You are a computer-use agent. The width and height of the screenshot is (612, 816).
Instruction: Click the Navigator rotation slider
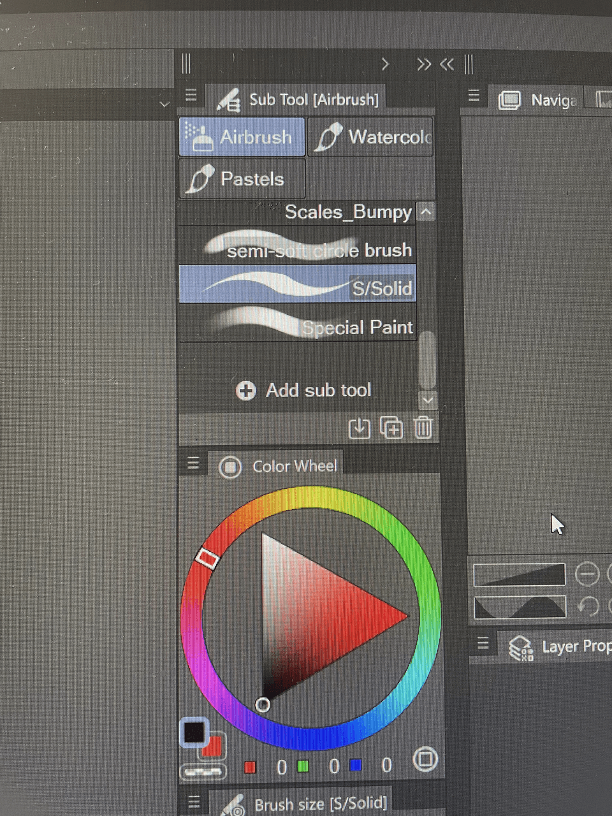(x=519, y=607)
